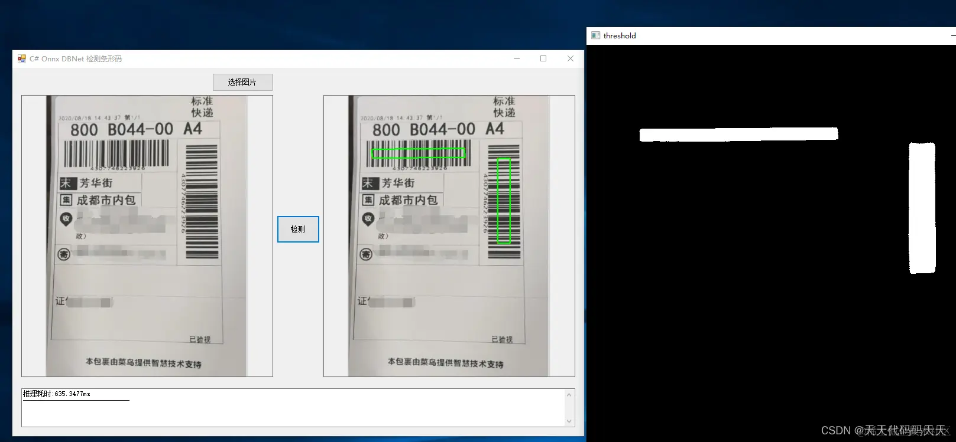
Task: Click the threshold window title icon
Action: coord(595,35)
